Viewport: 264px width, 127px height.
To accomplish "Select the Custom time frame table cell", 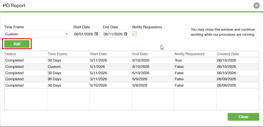I will [x=68, y=67].
